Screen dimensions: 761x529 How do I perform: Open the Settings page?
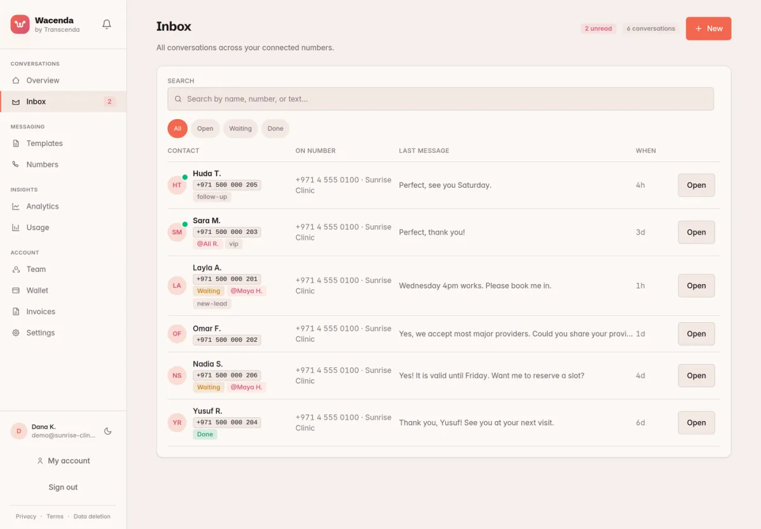(63, 332)
